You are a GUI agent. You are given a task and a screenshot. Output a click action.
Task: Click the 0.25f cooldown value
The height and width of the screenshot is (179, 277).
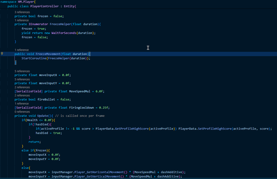(103, 108)
